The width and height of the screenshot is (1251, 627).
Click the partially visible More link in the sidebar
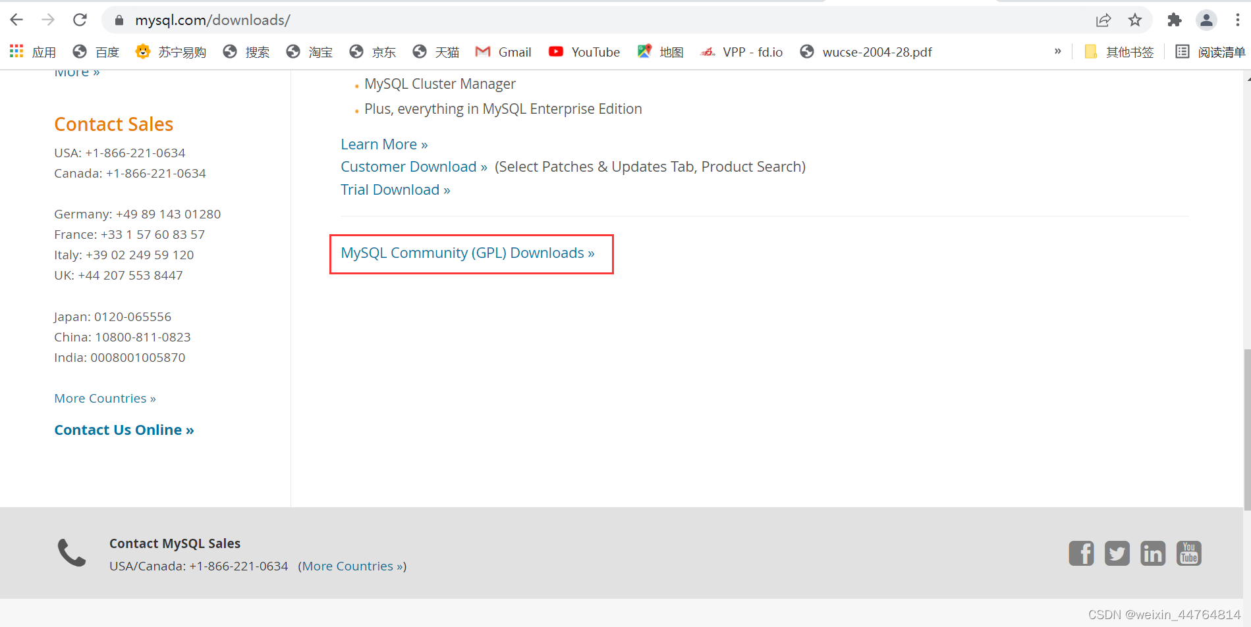pos(77,72)
